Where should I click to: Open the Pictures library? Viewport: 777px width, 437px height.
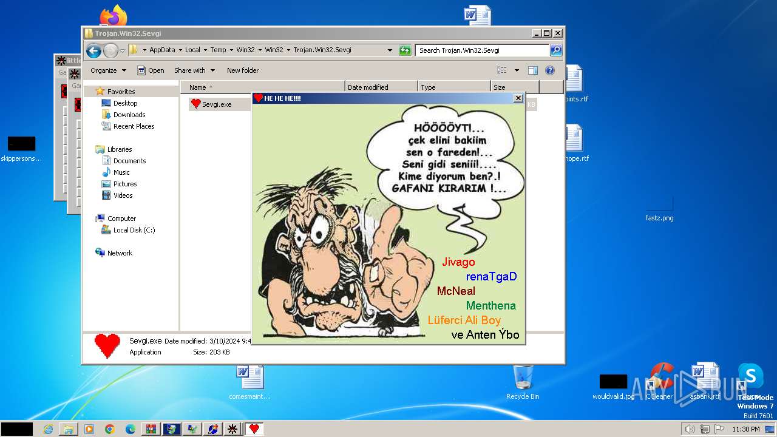pos(125,184)
